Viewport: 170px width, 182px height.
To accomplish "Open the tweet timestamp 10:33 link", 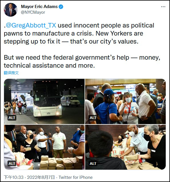I will point(14,177).
